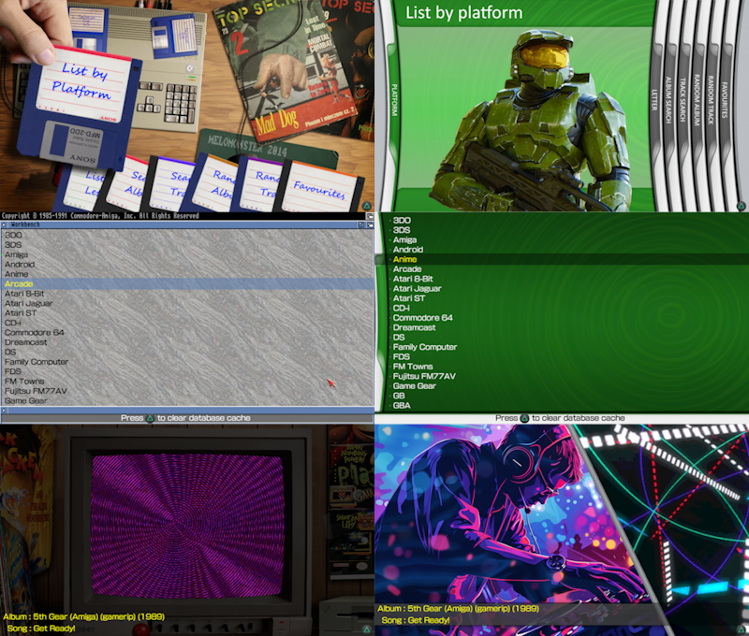749x636 pixels.
Task: Select 'Dreamcast' in the Workbench list
Action: coord(26,342)
